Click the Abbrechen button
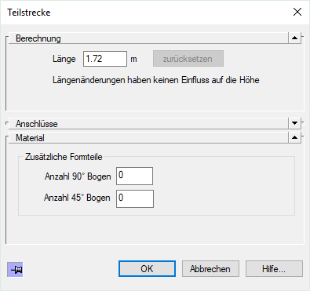Screen dimensions: 310x291 pyautogui.click(x=210, y=268)
